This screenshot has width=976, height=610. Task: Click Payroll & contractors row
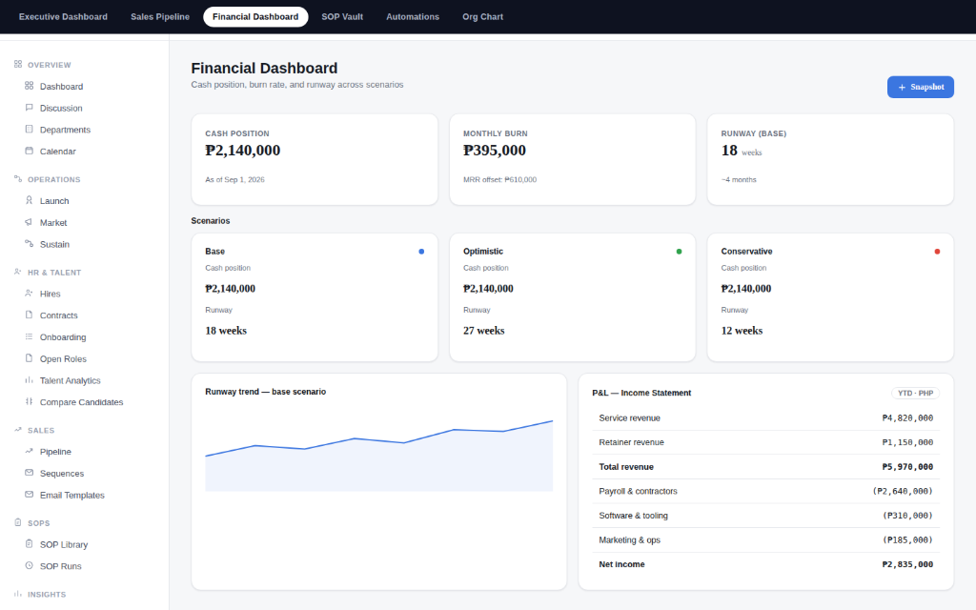coord(765,491)
